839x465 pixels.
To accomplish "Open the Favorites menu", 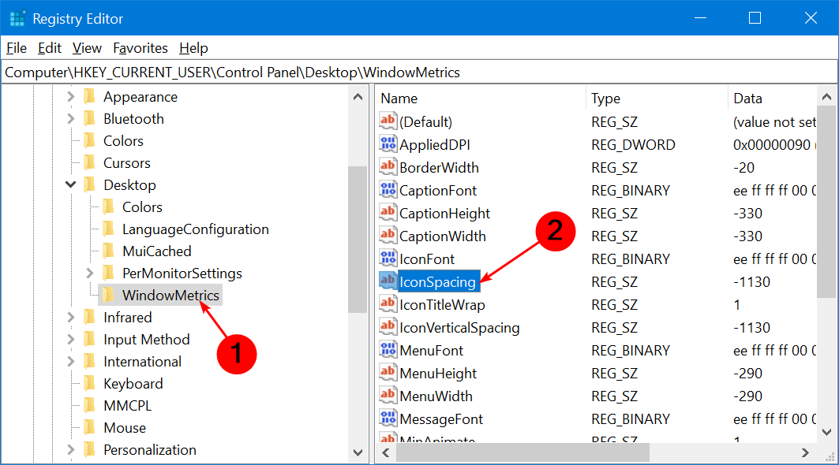I will coord(140,48).
